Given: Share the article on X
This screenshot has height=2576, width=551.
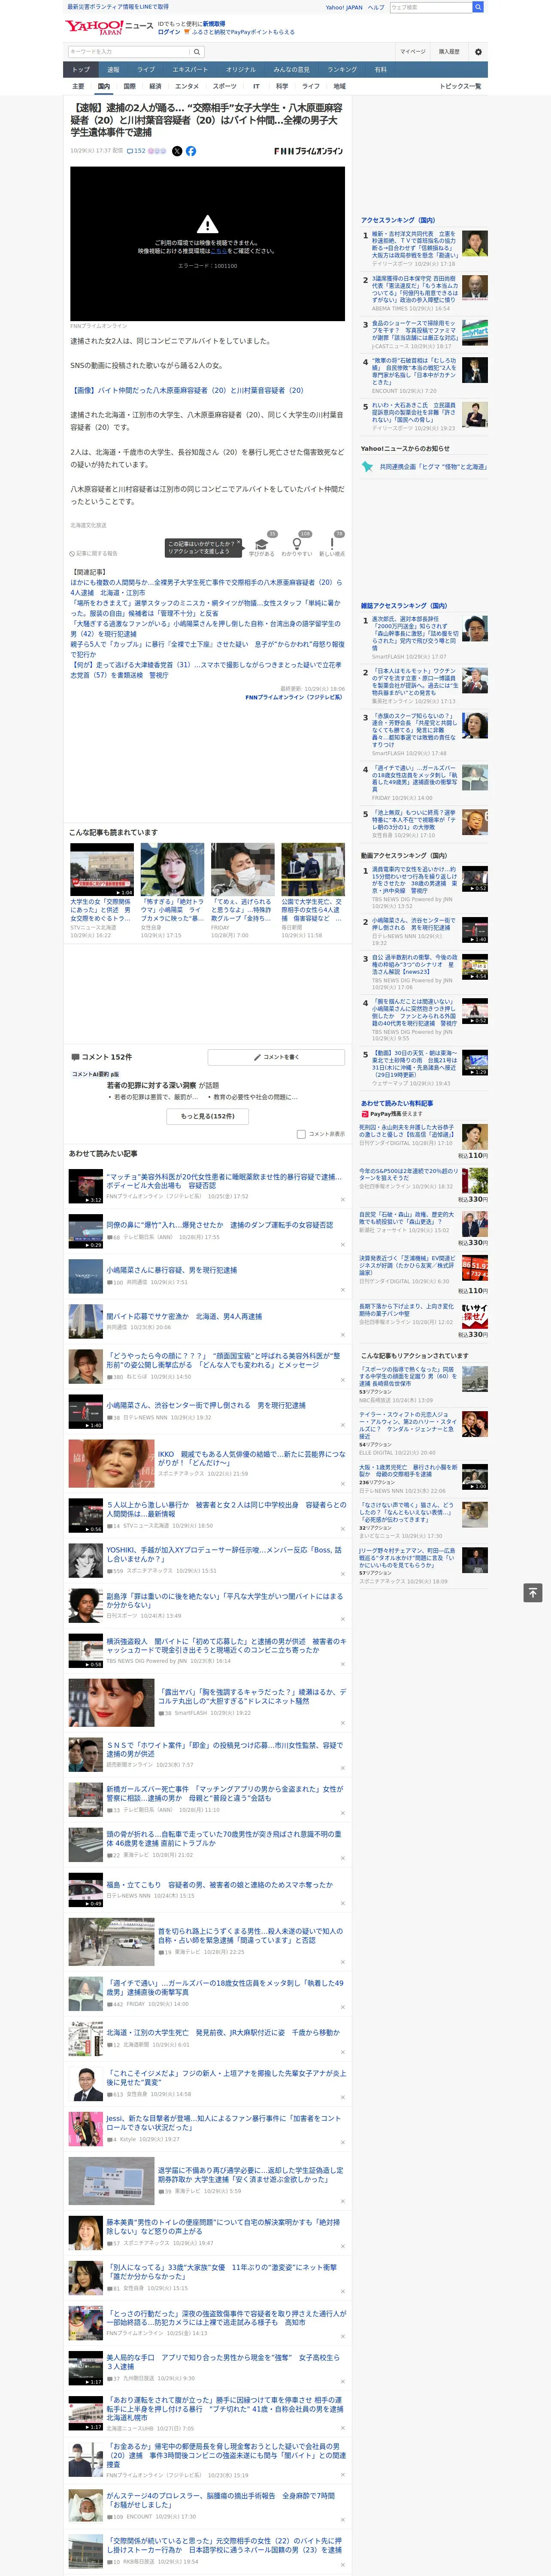Looking at the screenshot, I should [177, 151].
